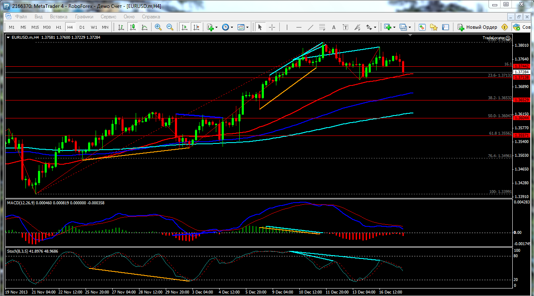
Task: Click the Новый Ордер button
Action: (x=478, y=27)
